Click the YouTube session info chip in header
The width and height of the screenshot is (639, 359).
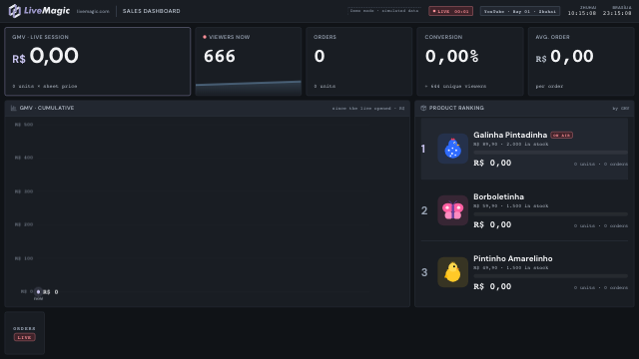[520, 11]
